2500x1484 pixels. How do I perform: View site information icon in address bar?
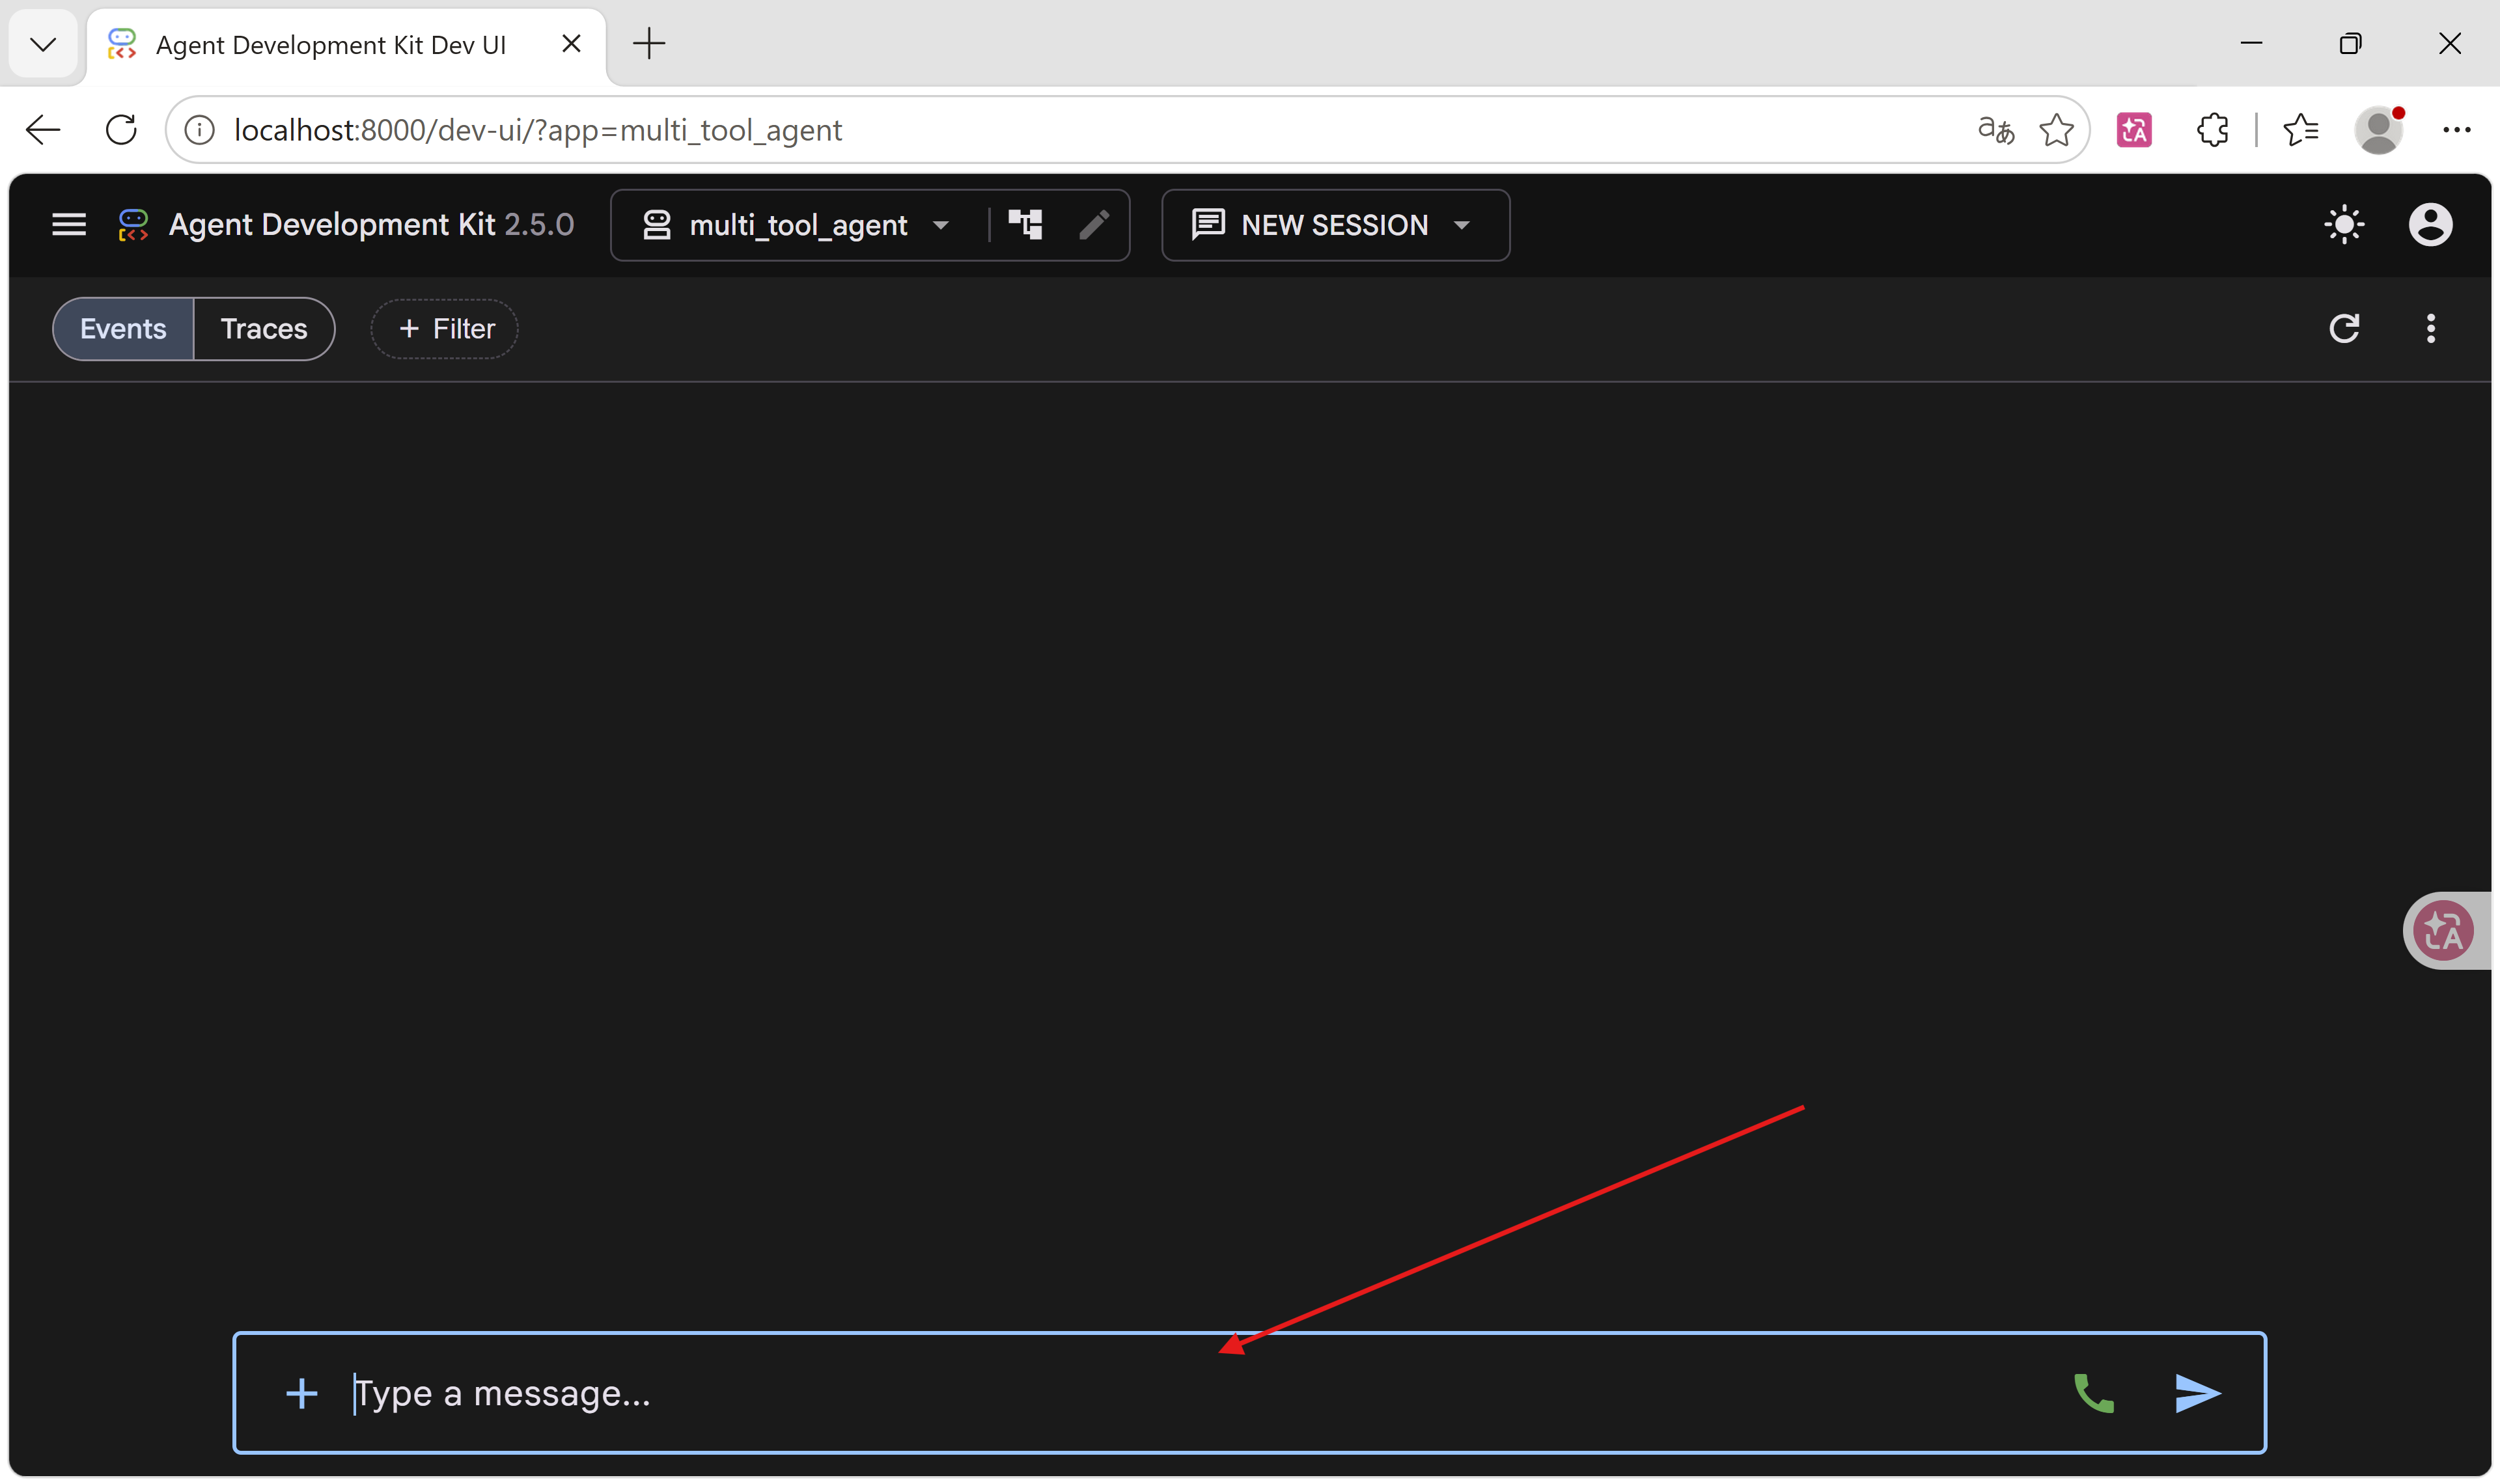(200, 130)
